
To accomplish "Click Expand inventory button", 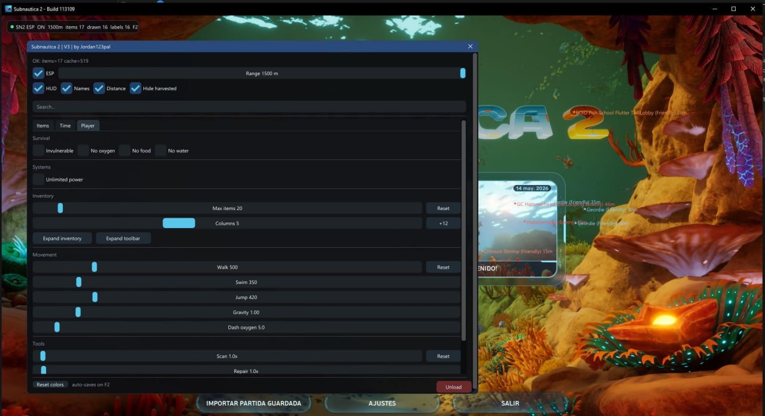I will point(62,238).
